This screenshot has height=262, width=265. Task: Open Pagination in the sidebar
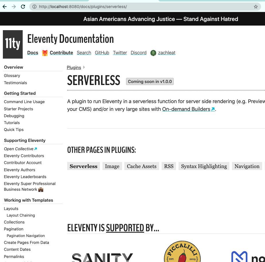[13, 229]
